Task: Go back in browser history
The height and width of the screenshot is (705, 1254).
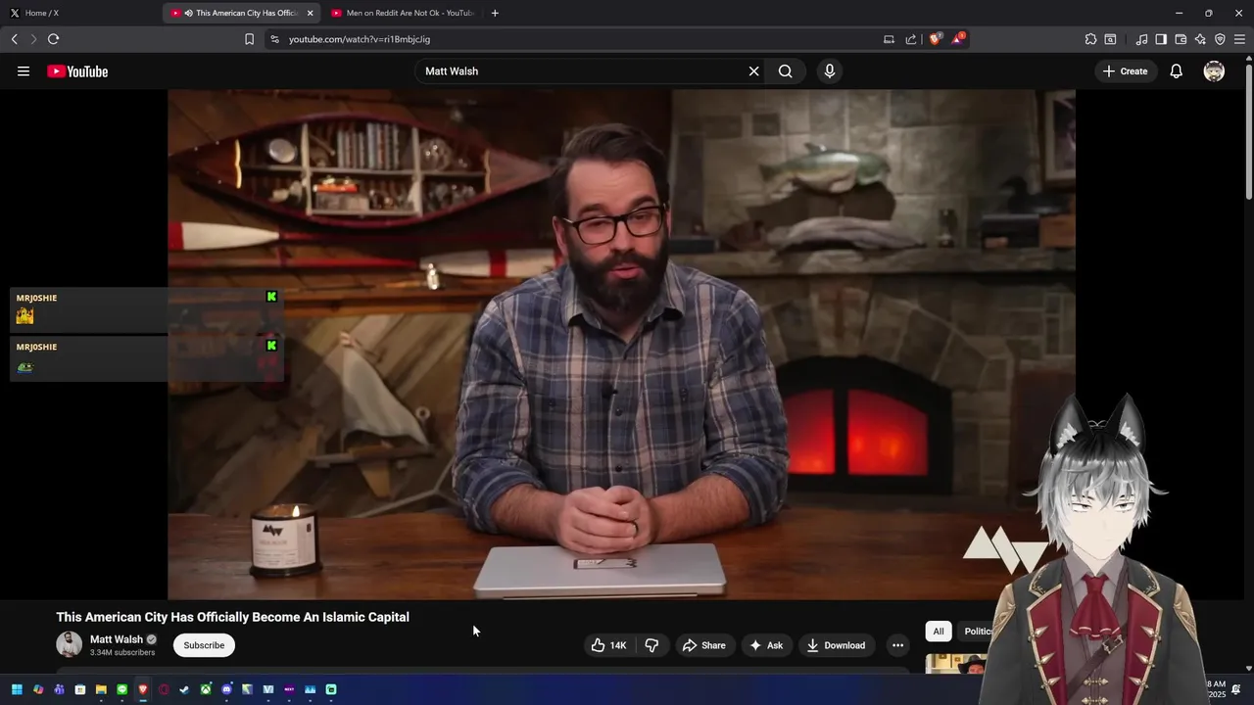Action: pyautogui.click(x=14, y=39)
